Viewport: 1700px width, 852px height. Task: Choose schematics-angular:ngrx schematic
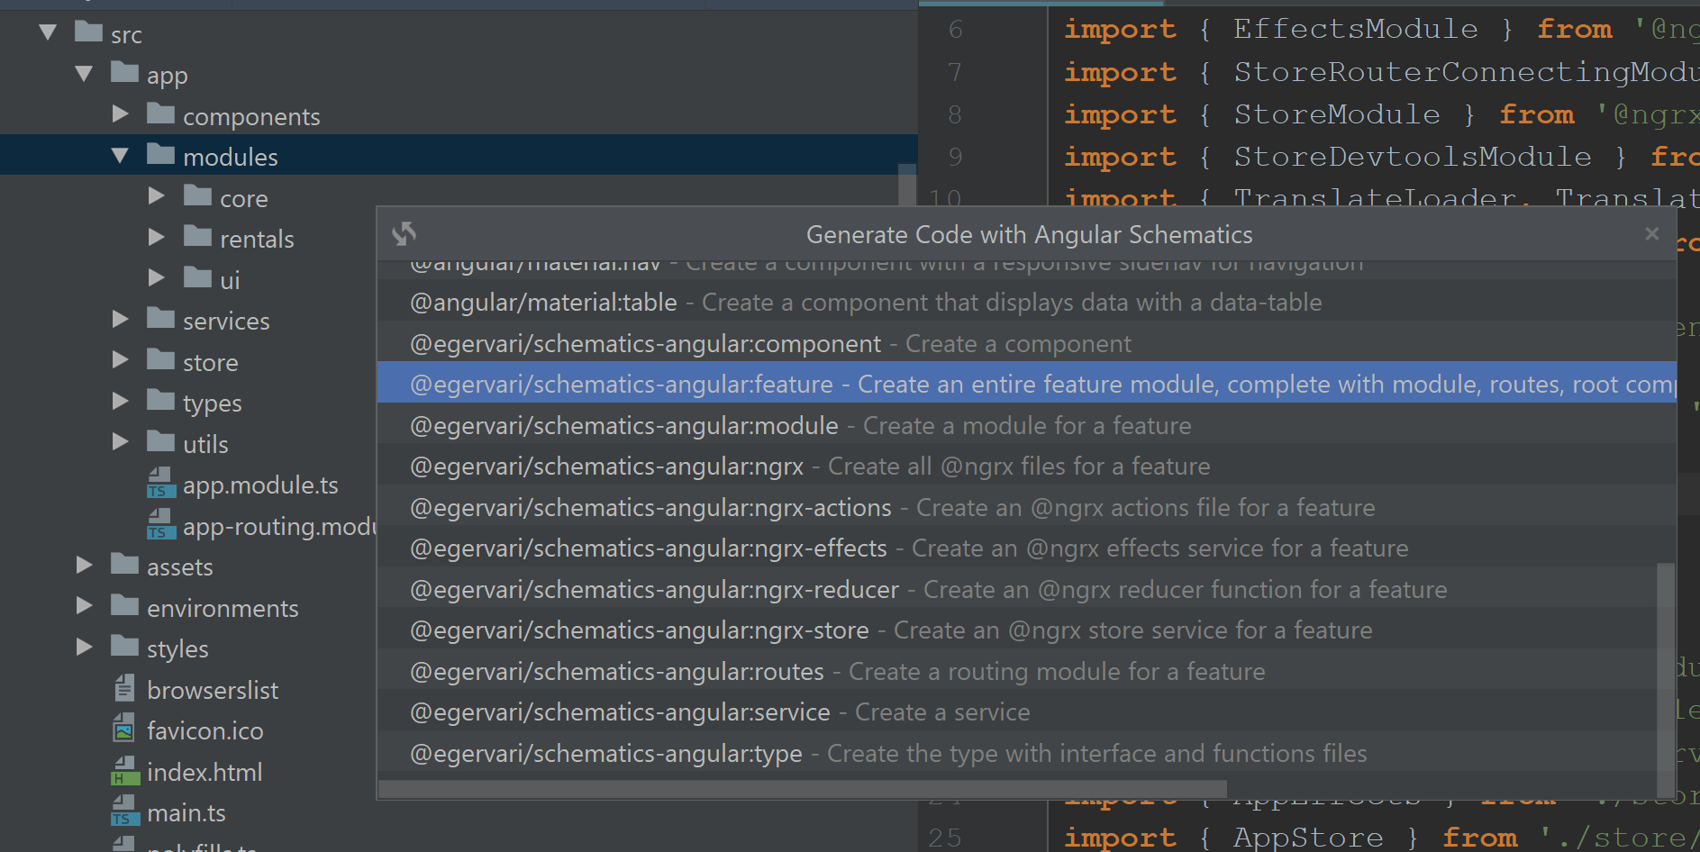(x=1026, y=467)
